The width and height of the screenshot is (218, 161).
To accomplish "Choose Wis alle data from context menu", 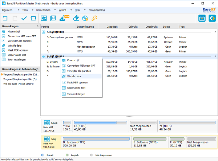I will [81, 76].
